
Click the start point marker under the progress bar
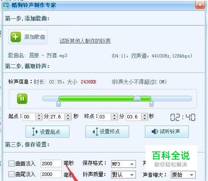coord(58,103)
